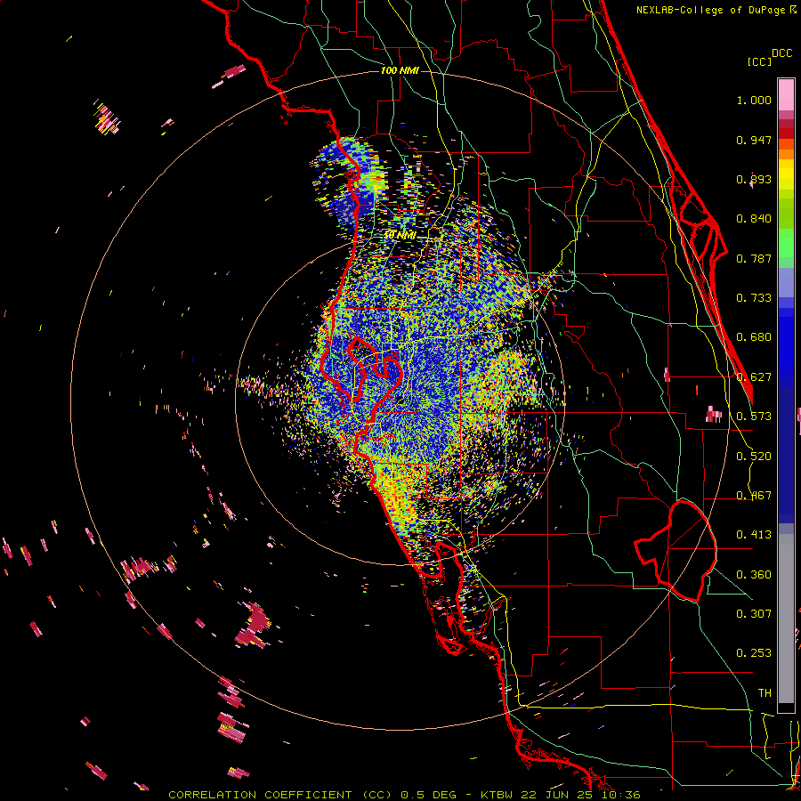Image resolution: width=801 pixels, height=801 pixels.
Task: Select the 0.733 scale value
Action: coord(754,298)
